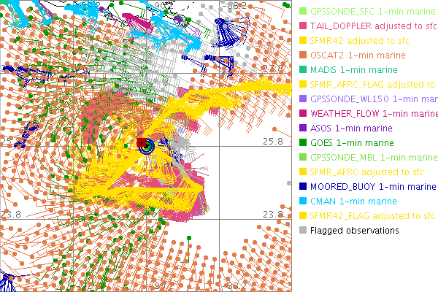The height and width of the screenshot is (292, 438).
Task: Select the cyan CMAN legend color box
Action: tap(303, 201)
